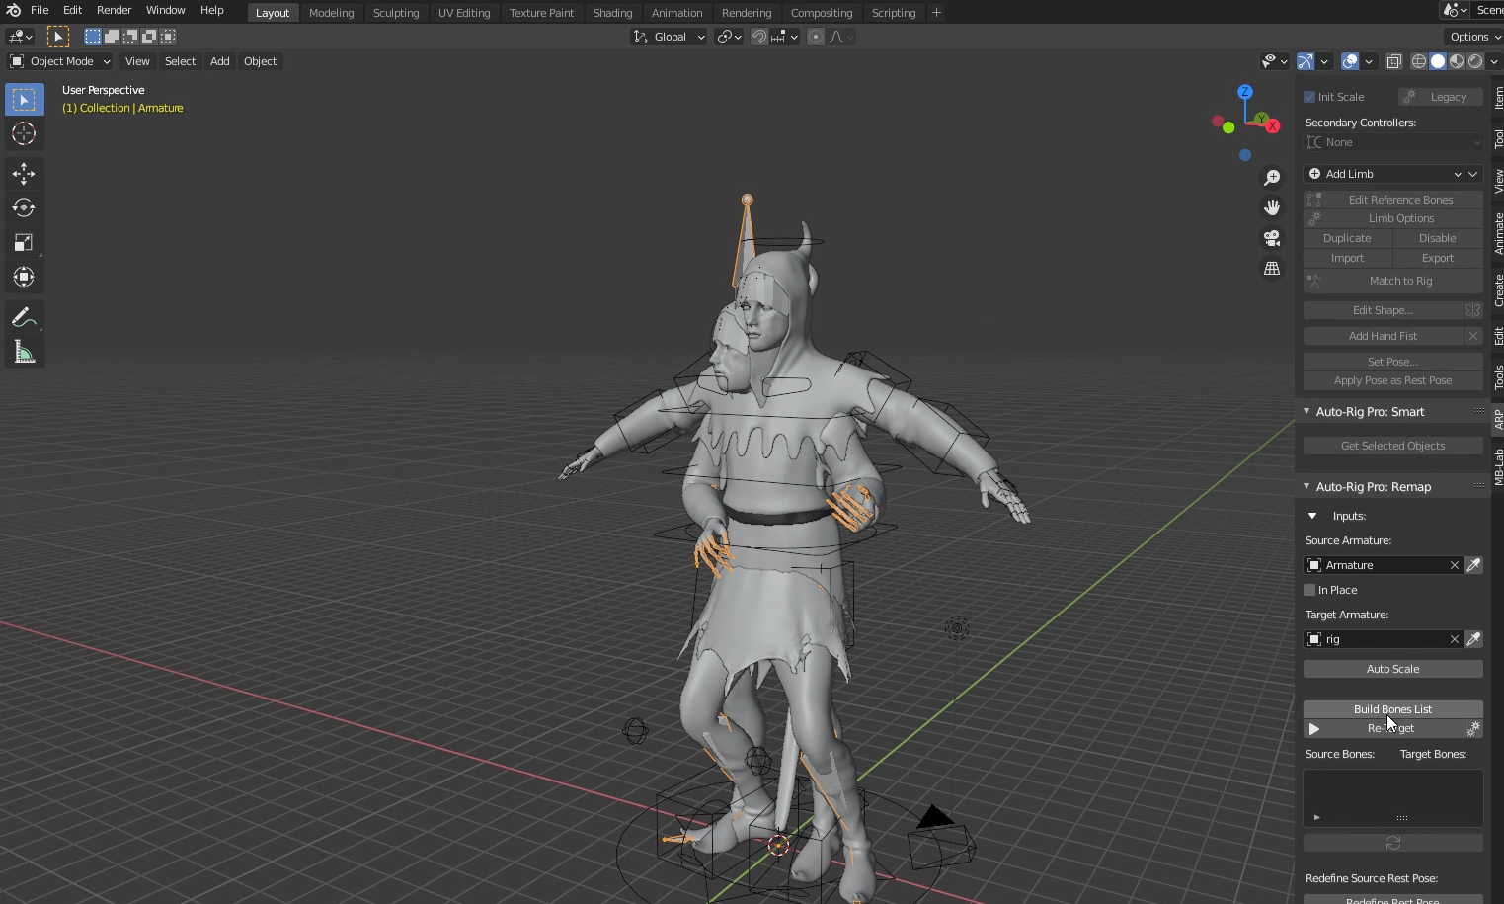Viewport: 1504px width, 904px height.
Task: Click the Target Armature rig field
Action: pos(1375,639)
